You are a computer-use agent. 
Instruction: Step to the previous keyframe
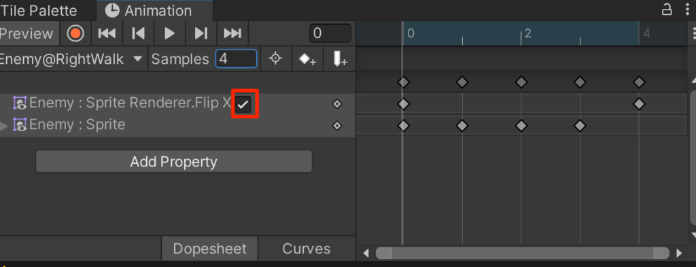point(138,33)
